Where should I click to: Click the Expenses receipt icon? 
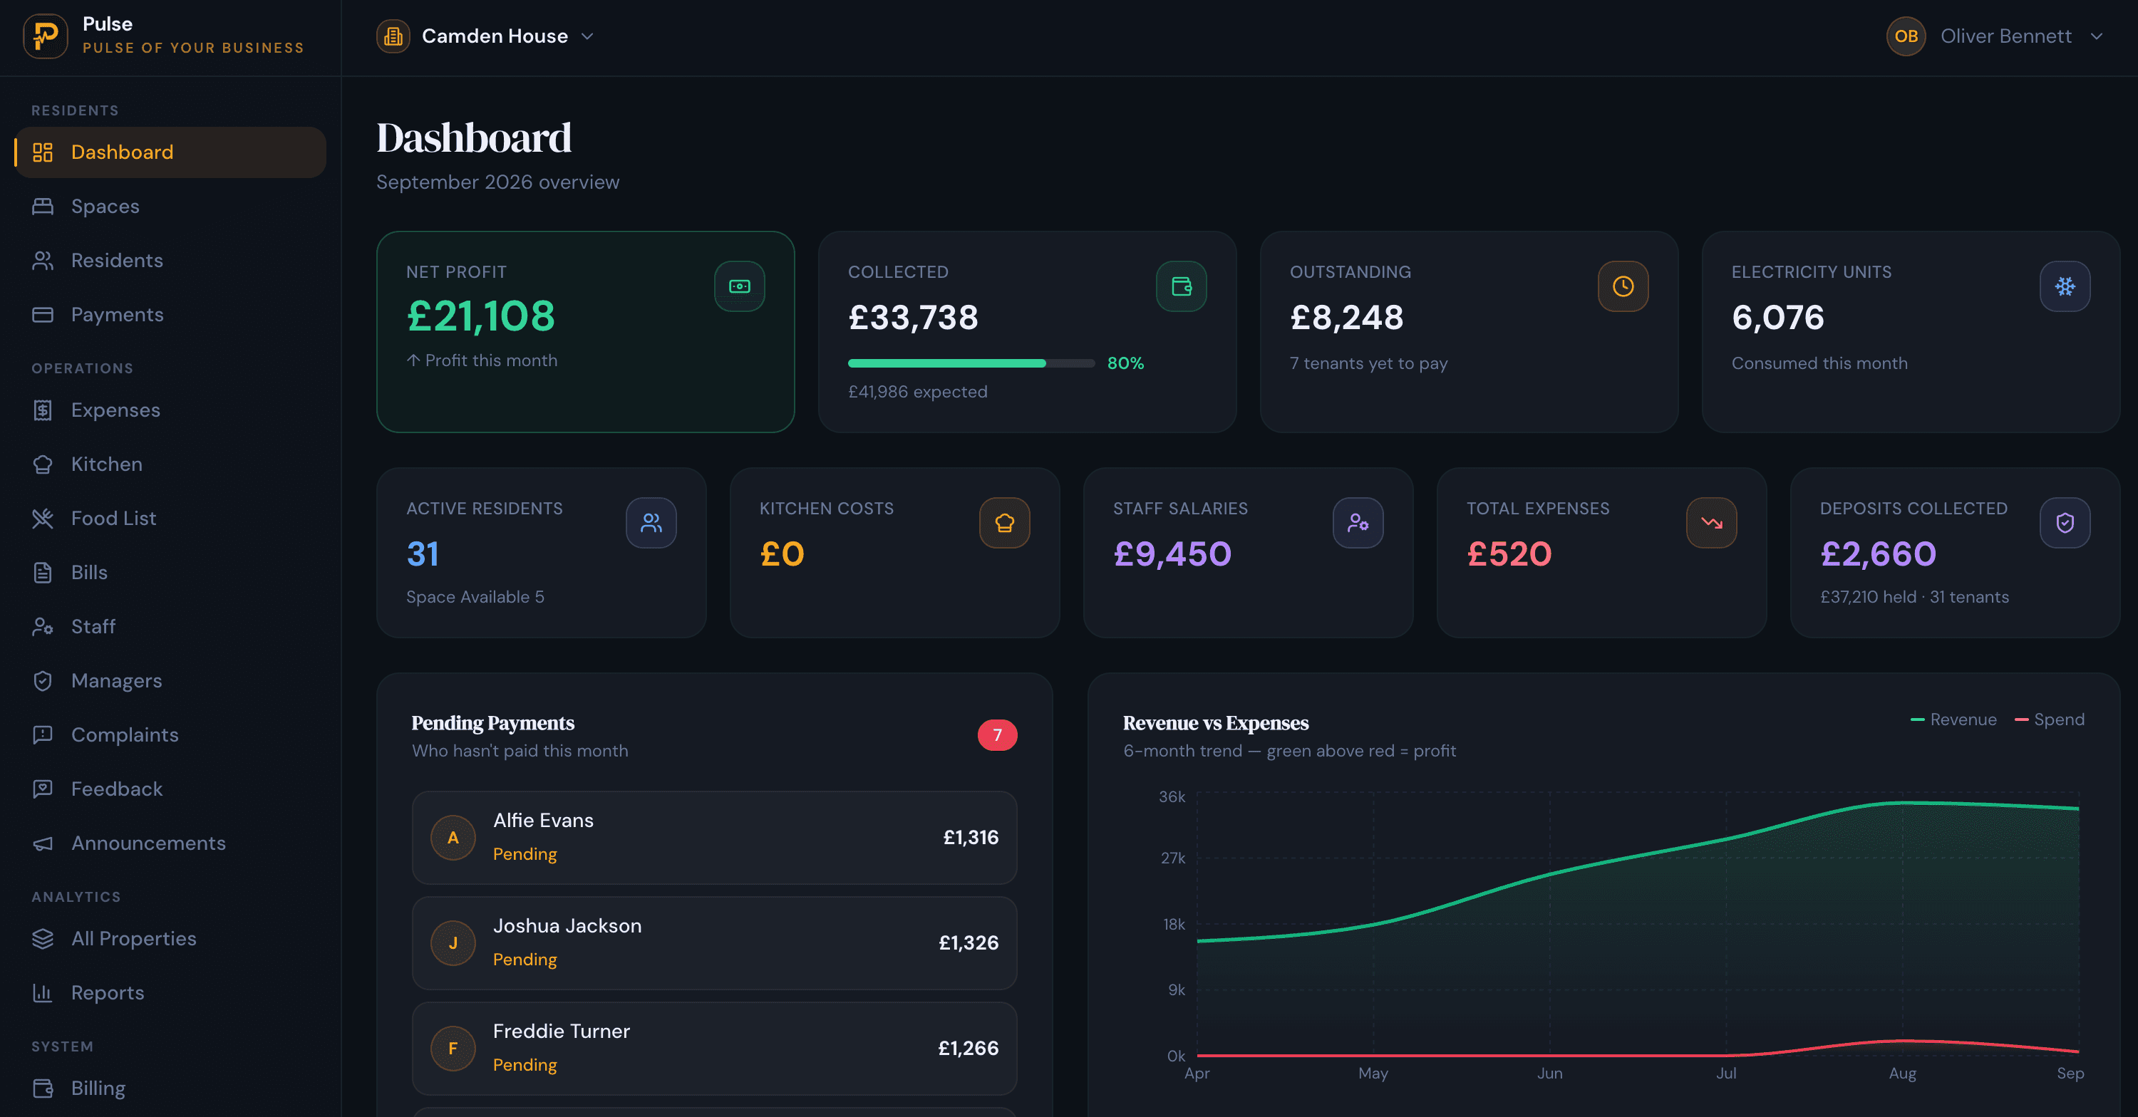tap(42, 410)
